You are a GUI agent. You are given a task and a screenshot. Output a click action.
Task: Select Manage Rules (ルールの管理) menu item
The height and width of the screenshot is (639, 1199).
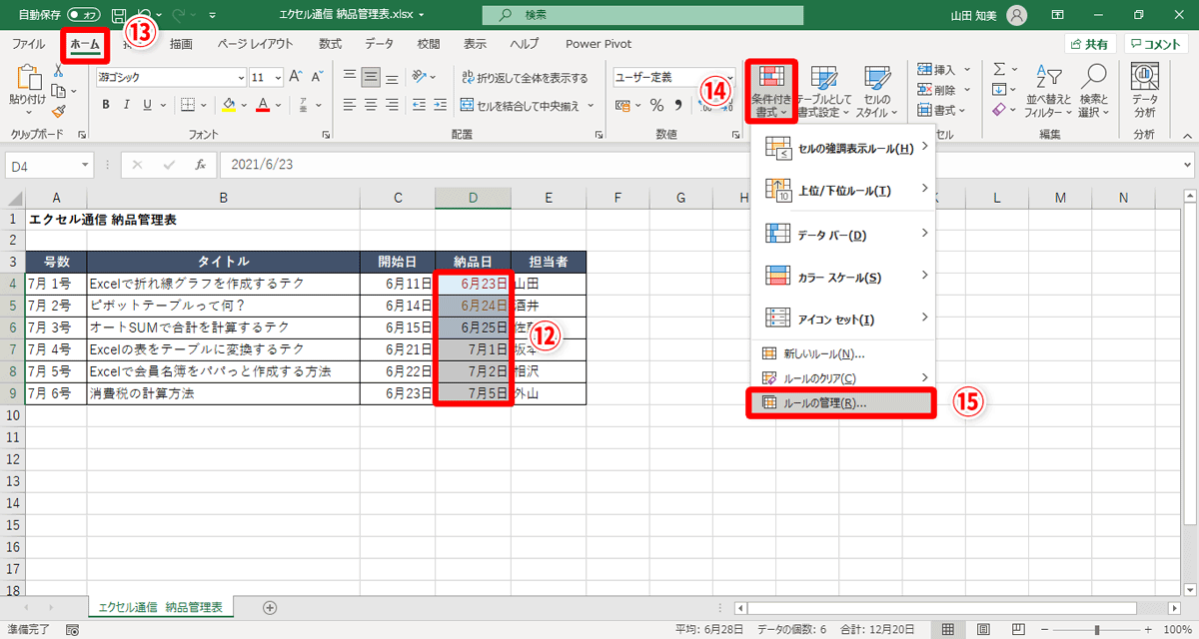point(841,403)
